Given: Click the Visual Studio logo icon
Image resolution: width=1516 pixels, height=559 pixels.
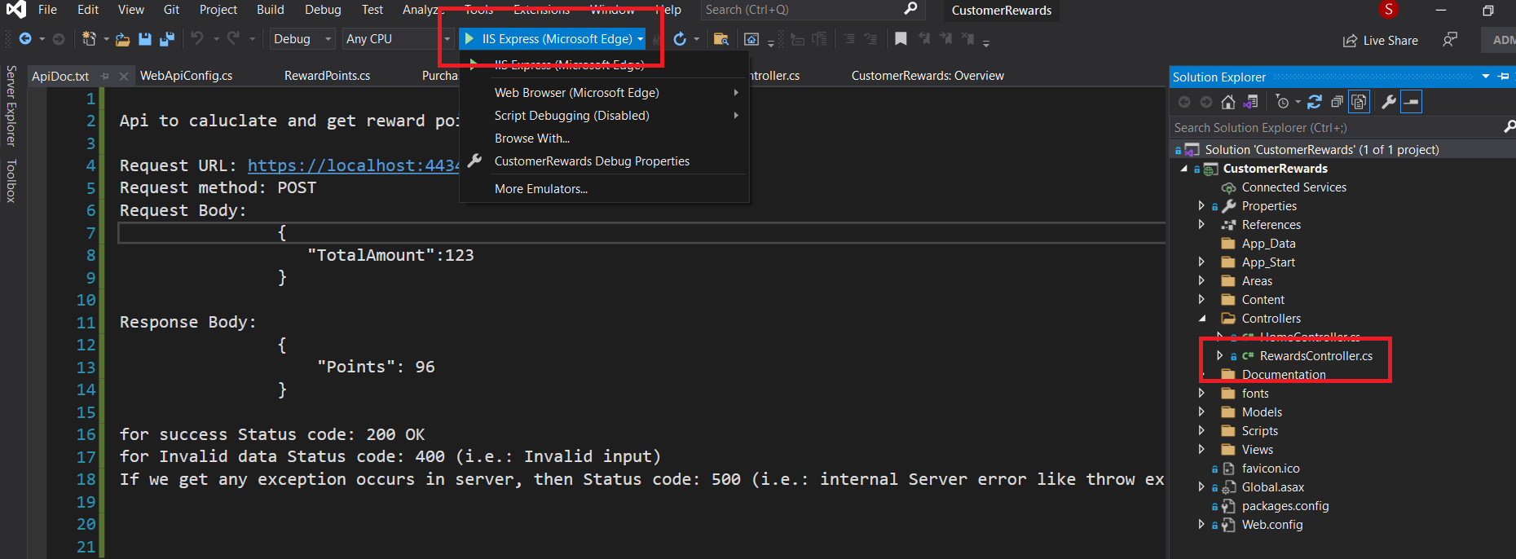Looking at the screenshot, I should [x=15, y=10].
